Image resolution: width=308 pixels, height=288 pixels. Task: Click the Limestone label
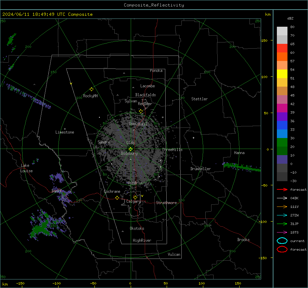click(65, 132)
